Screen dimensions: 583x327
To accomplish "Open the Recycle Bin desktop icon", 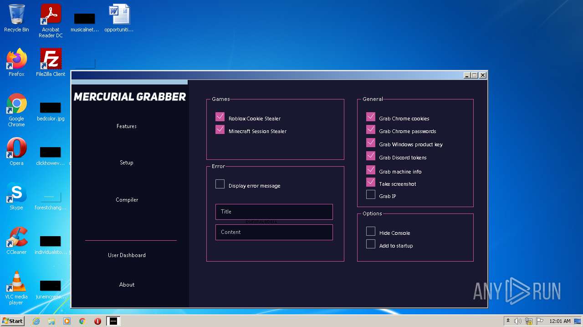I will [16, 19].
